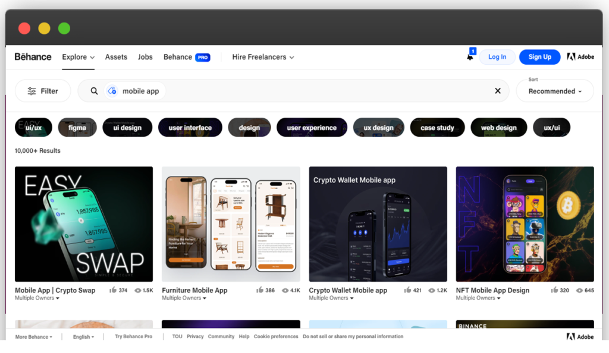Select the figma tag chip
The width and height of the screenshot is (609, 353).
[77, 127]
